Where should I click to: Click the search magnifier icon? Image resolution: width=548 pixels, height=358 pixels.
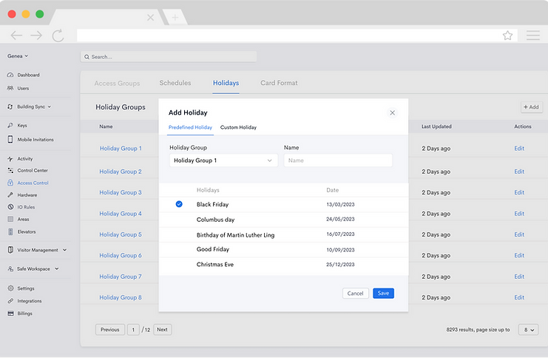87,57
